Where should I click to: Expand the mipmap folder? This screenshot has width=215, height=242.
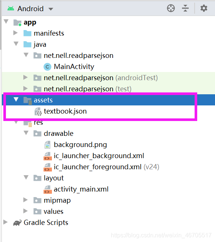click(x=25, y=200)
